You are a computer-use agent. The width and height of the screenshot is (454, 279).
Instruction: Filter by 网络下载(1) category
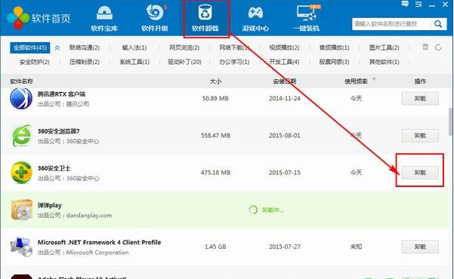pos(234,48)
